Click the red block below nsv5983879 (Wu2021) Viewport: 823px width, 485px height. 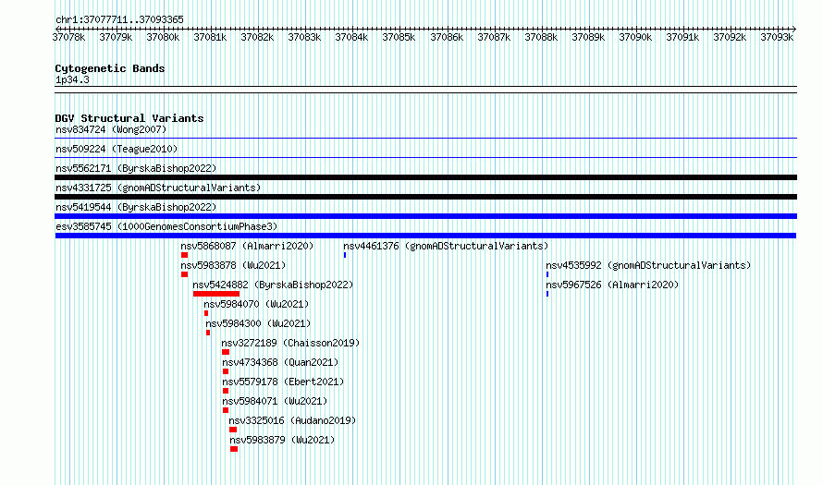pos(234,449)
